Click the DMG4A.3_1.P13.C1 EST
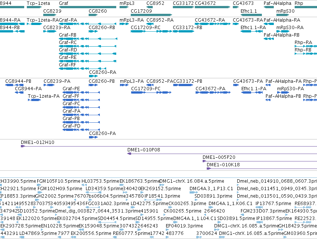Image resolution: width=317 pixels, height=239 pixels. pos(193,192)
